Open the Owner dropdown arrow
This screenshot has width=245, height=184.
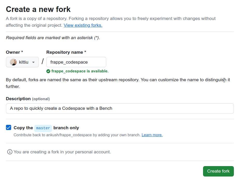coord(33,62)
